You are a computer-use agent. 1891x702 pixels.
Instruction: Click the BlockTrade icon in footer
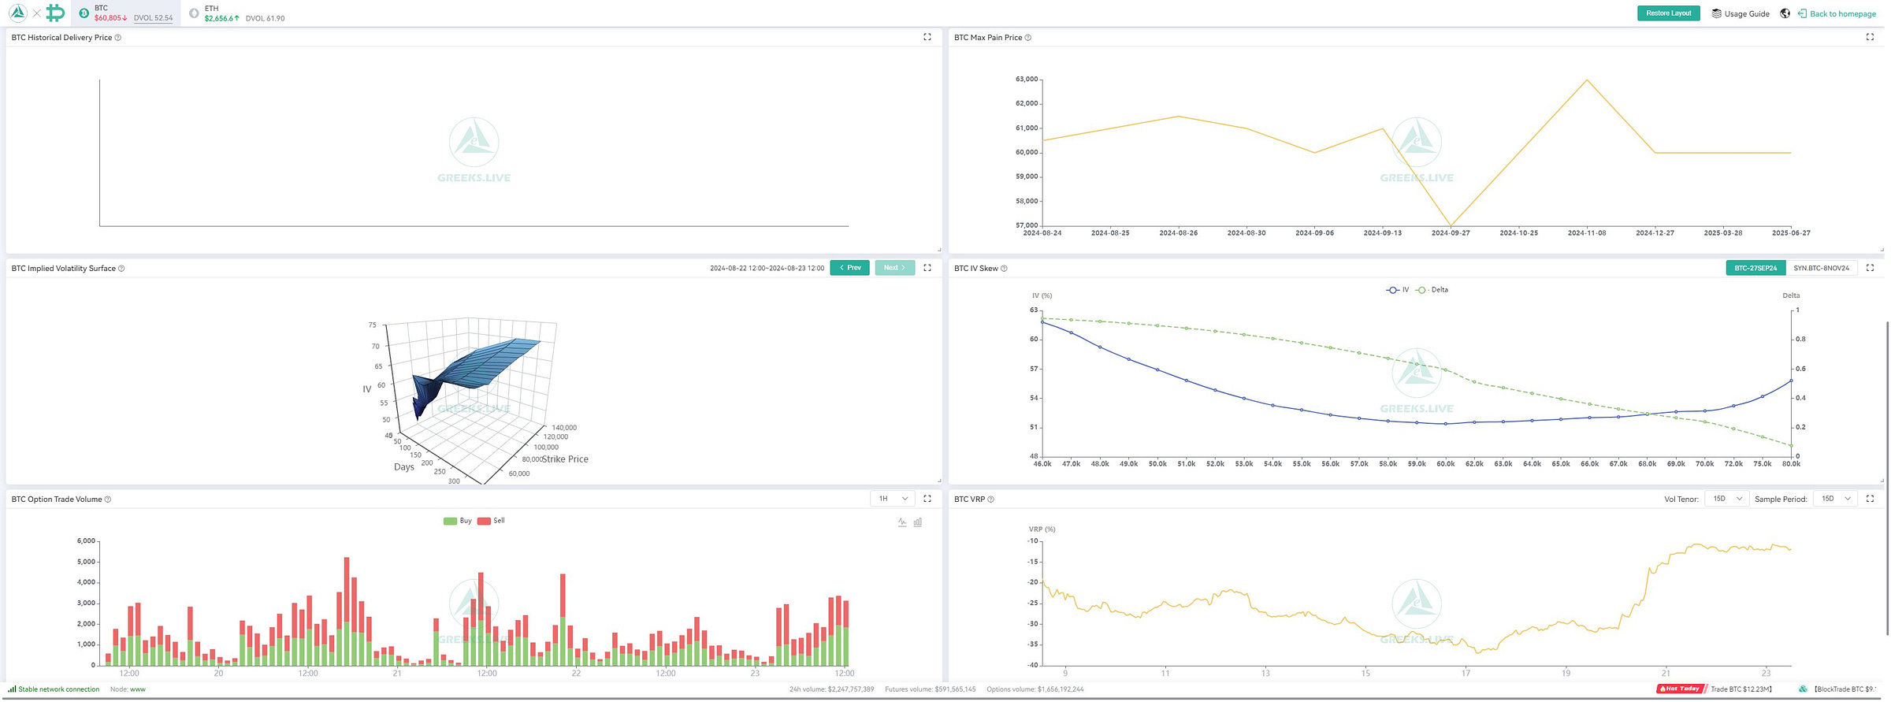pyautogui.click(x=1803, y=689)
